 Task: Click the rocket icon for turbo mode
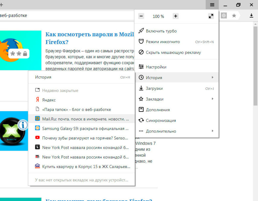coord(141,31)
